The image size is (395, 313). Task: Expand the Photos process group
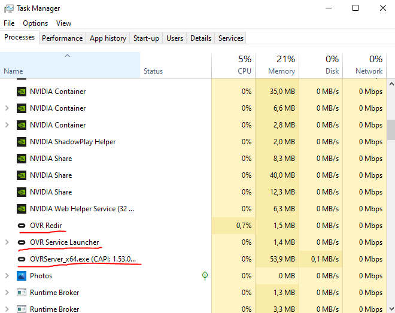point(7,276)
